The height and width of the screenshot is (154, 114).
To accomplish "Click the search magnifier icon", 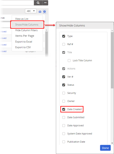I will pyautogui.click(x=38, y=3).
